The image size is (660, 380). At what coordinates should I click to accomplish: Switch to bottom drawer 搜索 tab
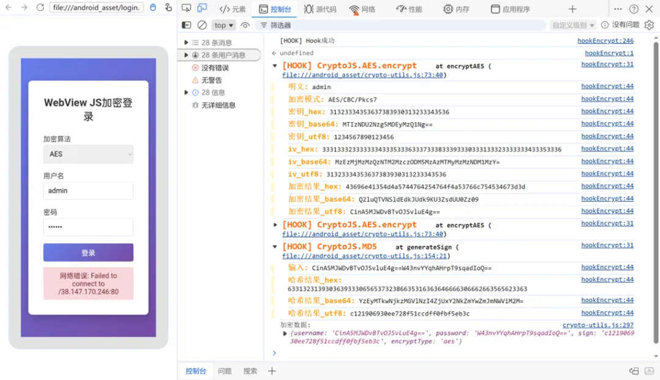tap(250, 371)
